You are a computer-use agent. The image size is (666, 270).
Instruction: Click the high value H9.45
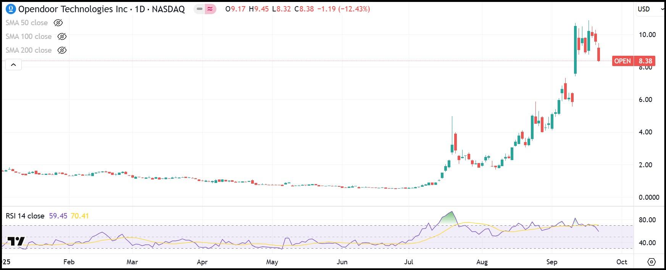[x=258, y=9]
